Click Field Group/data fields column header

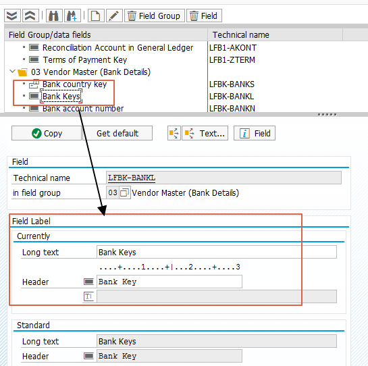pyautogui.click(x=106, y=34)
